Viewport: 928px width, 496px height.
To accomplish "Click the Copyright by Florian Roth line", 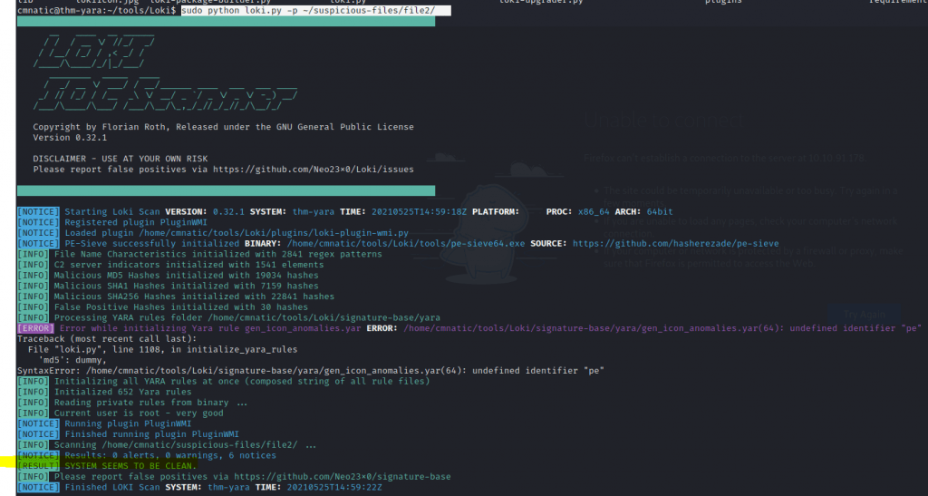I will coord(223,127).
